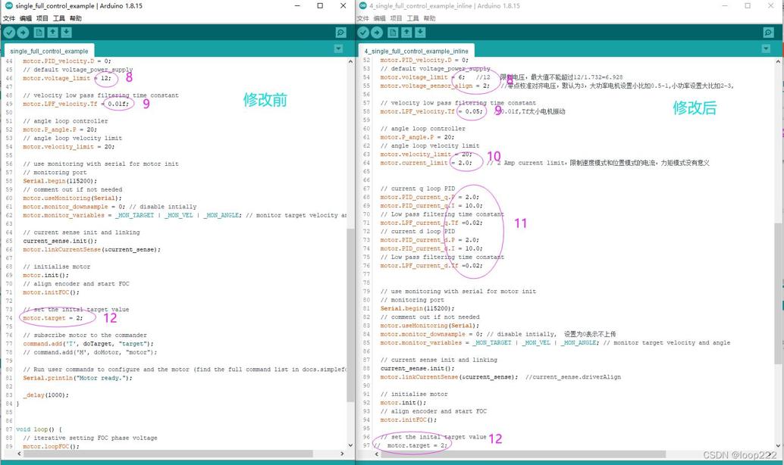Open 帮助 menu in left window

(76, 18)
